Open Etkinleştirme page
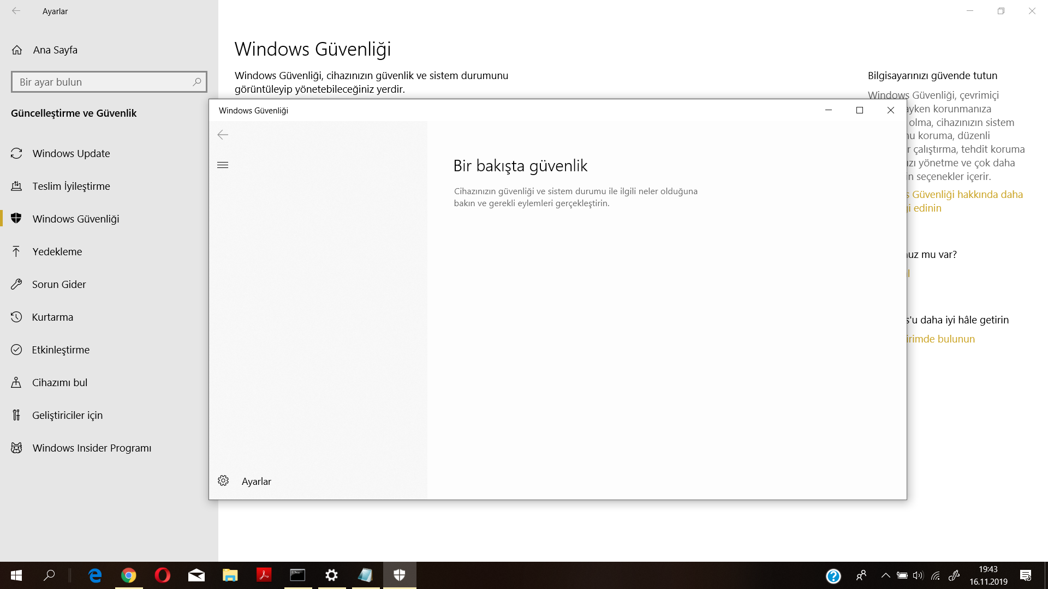Image resolution: width=1048 pixels, height=589 pixels. 109,350
